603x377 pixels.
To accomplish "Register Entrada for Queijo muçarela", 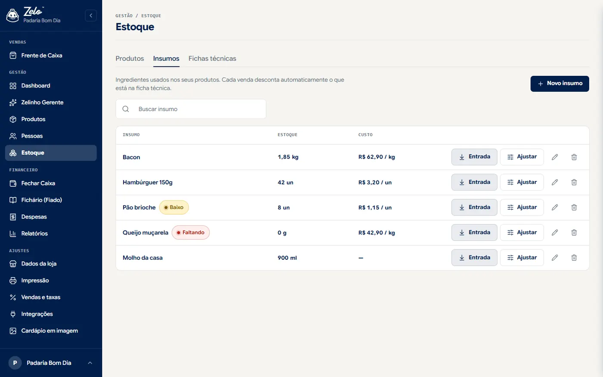I will (474, 233).
